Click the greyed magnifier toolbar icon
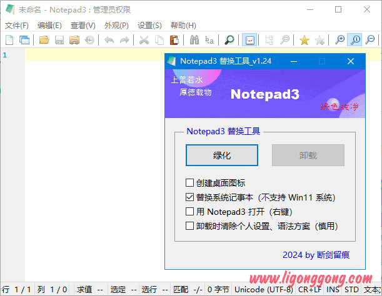The image size is (382, 296). (x=284, y=40)
